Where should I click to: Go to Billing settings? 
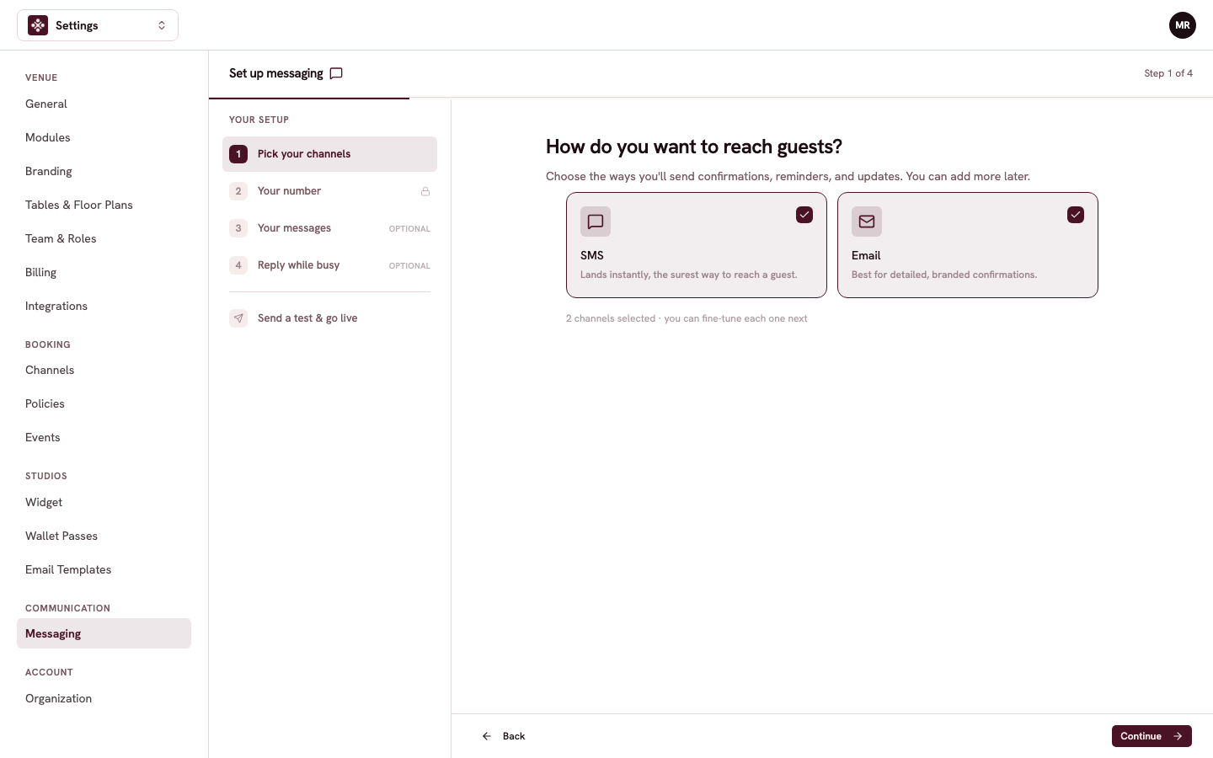pos(104,272)
